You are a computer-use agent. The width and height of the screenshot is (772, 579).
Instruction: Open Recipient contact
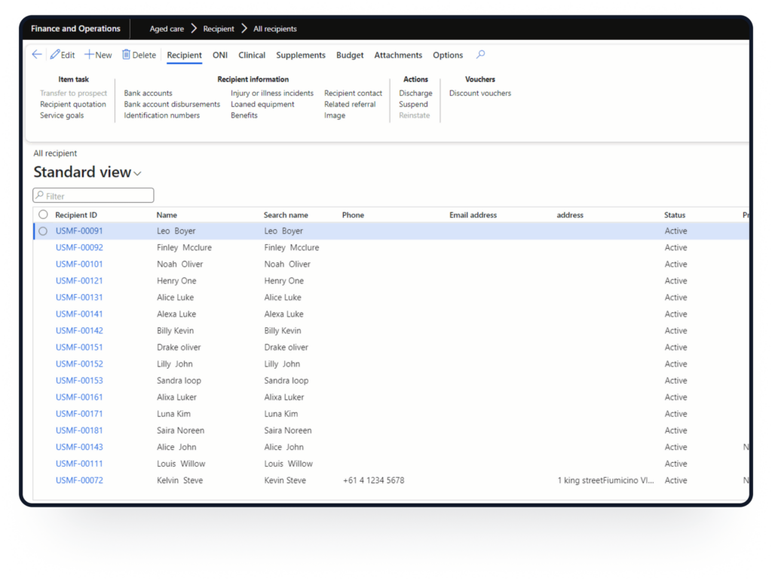353,93
